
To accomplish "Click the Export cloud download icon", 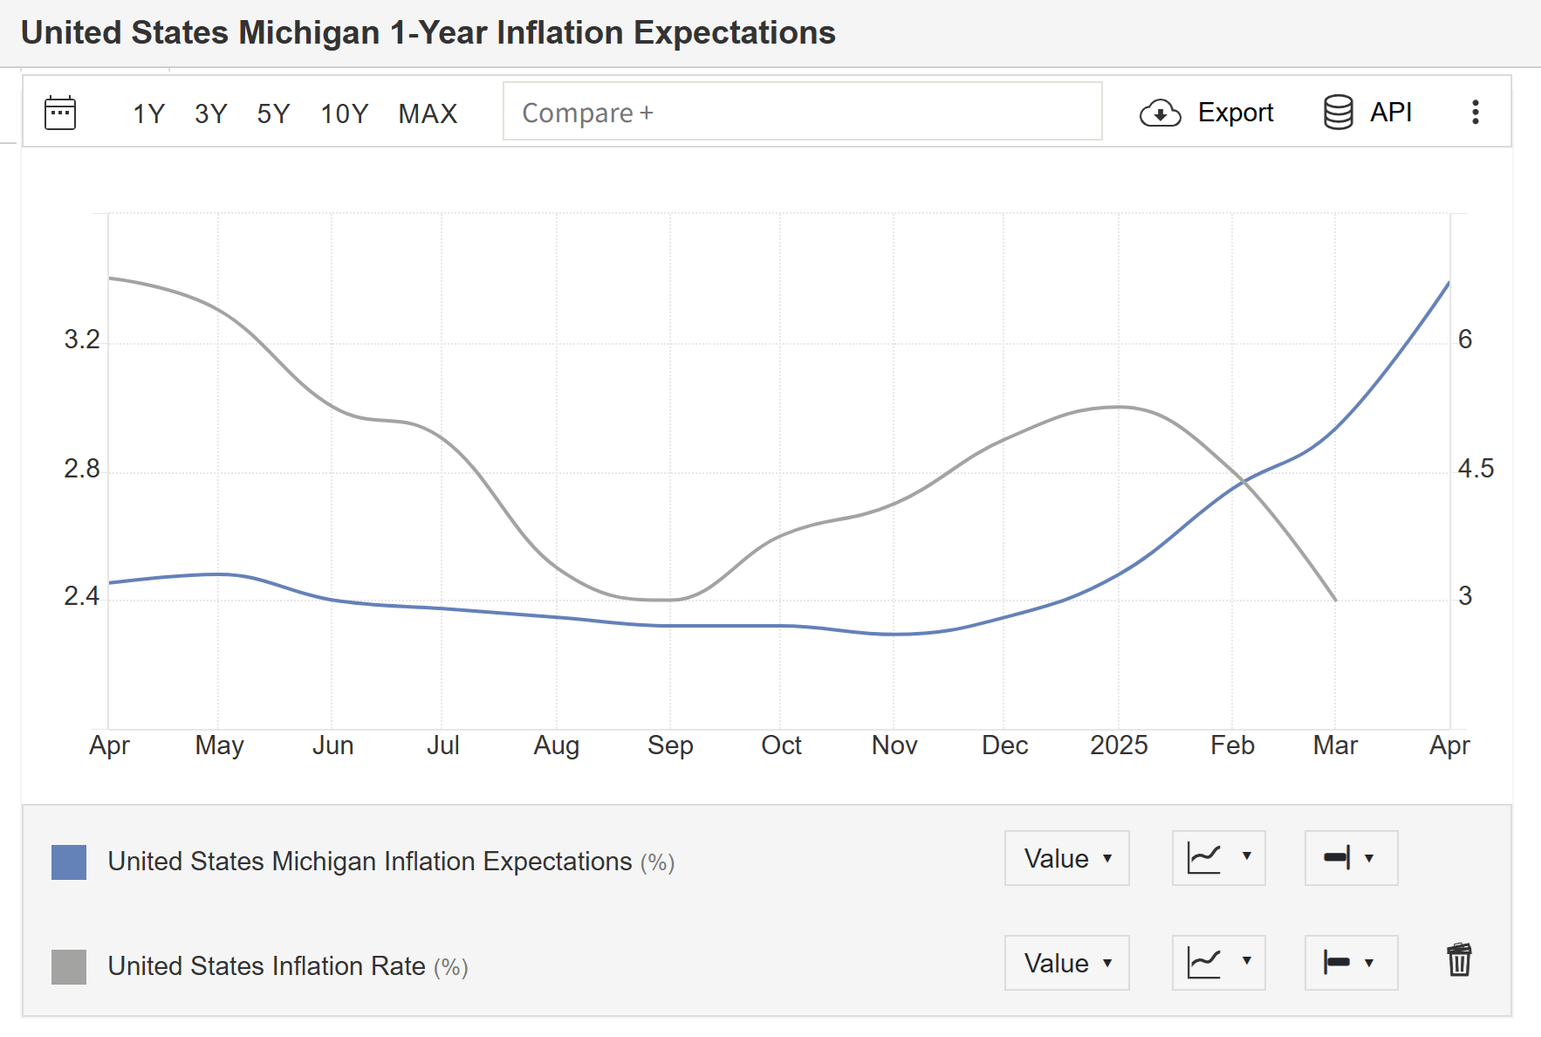I will click(x=1160, y=113).
